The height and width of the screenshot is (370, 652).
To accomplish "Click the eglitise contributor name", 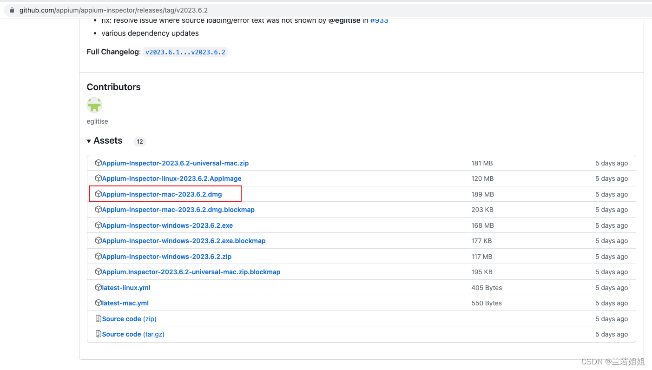I will pos(97,121).
